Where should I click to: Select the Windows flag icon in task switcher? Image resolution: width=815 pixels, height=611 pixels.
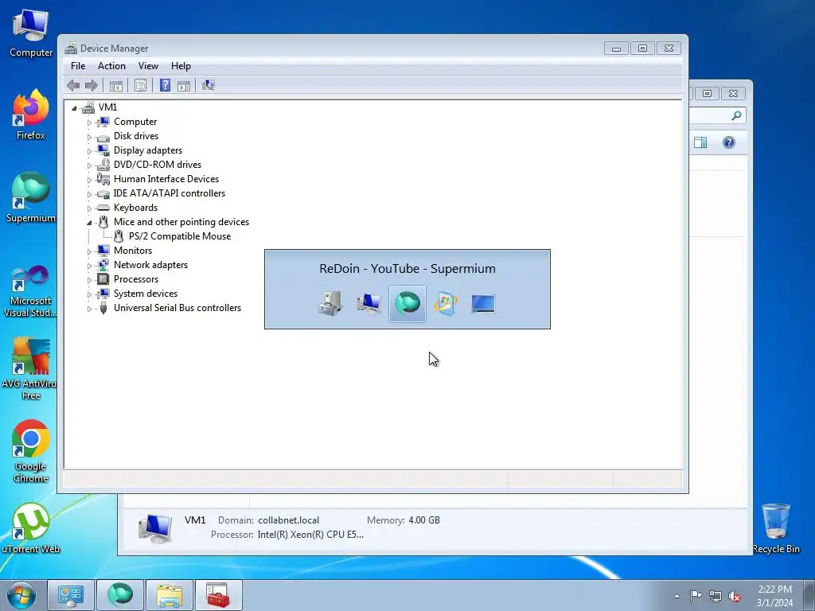pyautogui.click(x=446, y=303)
